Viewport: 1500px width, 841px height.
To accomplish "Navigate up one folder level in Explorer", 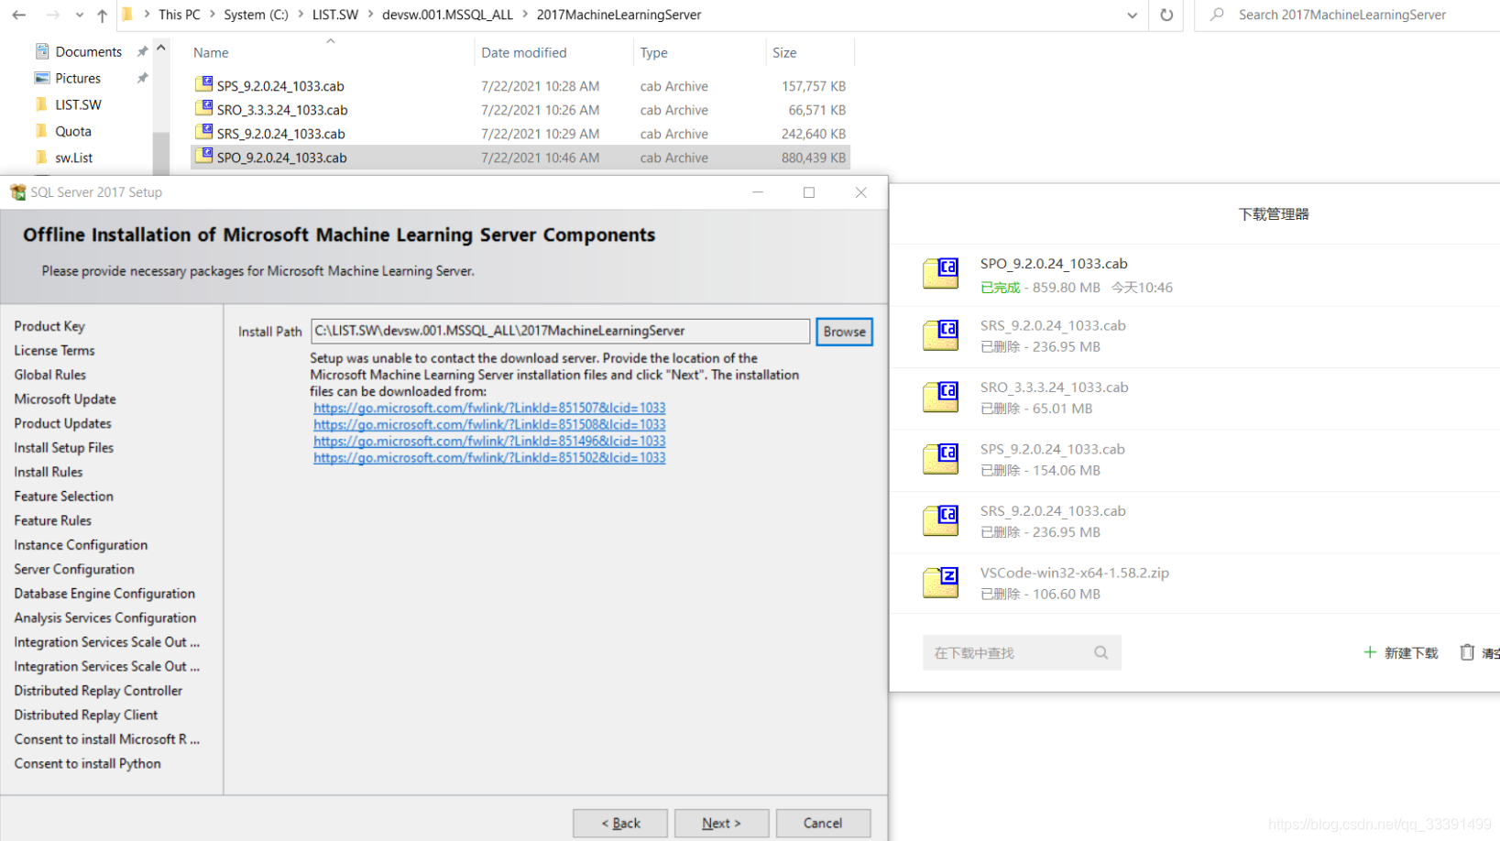I will click(101, 15).
